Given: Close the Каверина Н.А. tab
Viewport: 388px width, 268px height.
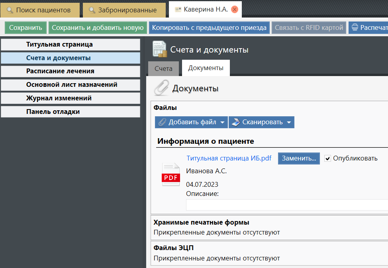Looking at the screenshot, I should point(235,10).
